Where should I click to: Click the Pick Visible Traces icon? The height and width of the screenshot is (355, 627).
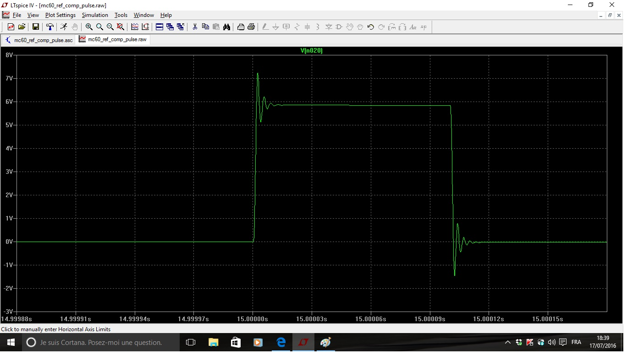[x=135, y=27]
